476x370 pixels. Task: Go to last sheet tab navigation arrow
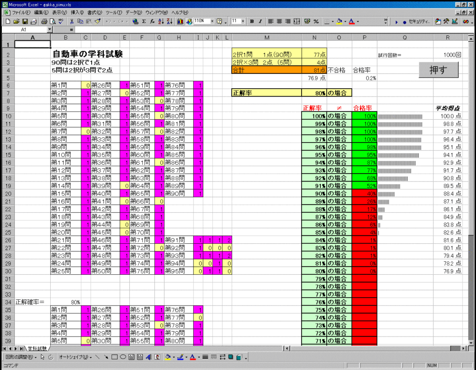(21, 349)
